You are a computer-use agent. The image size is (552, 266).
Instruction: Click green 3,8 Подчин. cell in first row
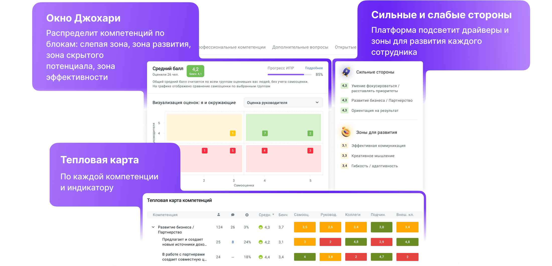coord(382,227)
